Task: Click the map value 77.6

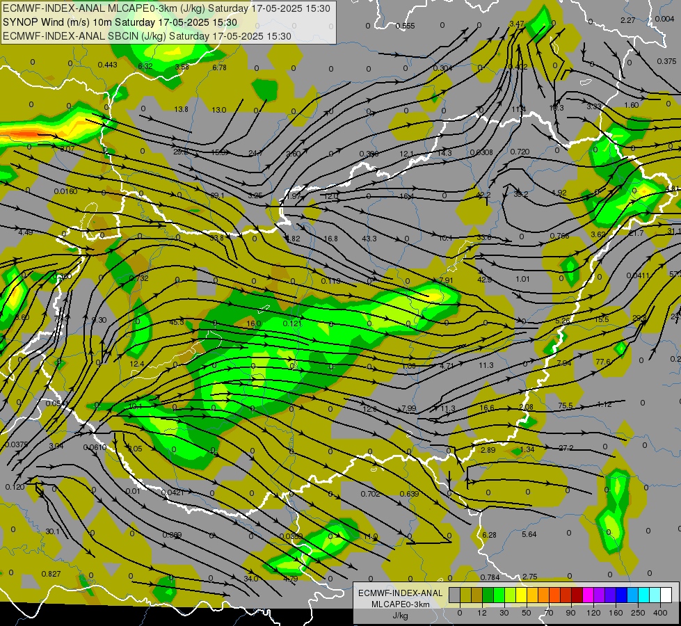Action: coord(603,362)
